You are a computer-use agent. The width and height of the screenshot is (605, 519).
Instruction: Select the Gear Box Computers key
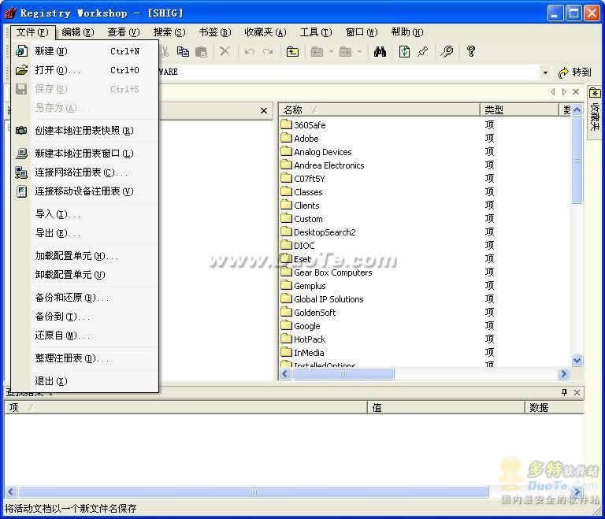(326, 272)
